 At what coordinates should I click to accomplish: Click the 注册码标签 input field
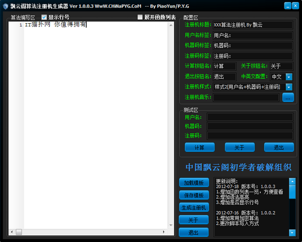(x=253, y=56)
